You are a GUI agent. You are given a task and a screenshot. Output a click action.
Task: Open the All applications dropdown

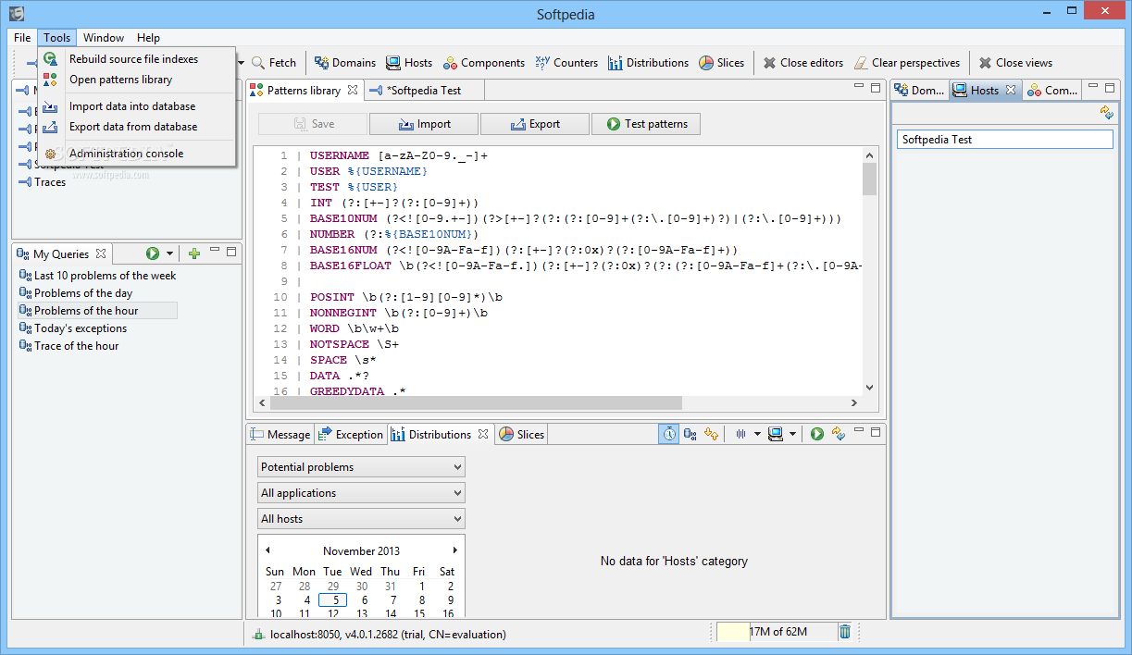click(x=361, y=493)
